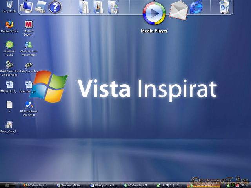Screen dimensions: 251x188
Task: Open the Music folder in the dock
Action: (x=113, y=7)
